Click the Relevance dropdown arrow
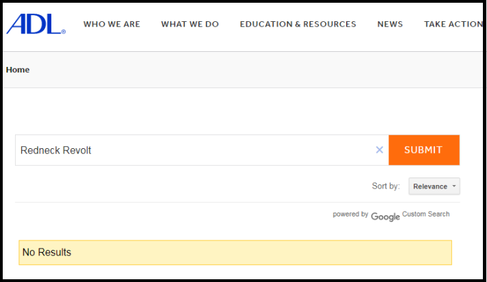Viewport: 487px width, 282px height. click(454, 186)
